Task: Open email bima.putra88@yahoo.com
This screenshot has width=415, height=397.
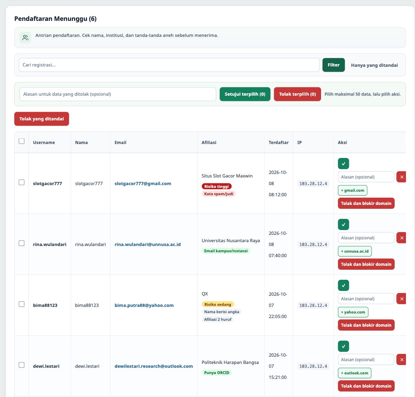Action: click(144, 305)
